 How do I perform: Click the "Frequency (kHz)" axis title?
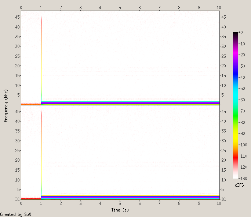[6, 106]
